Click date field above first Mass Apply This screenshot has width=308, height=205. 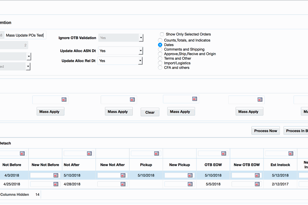point(50,100)
